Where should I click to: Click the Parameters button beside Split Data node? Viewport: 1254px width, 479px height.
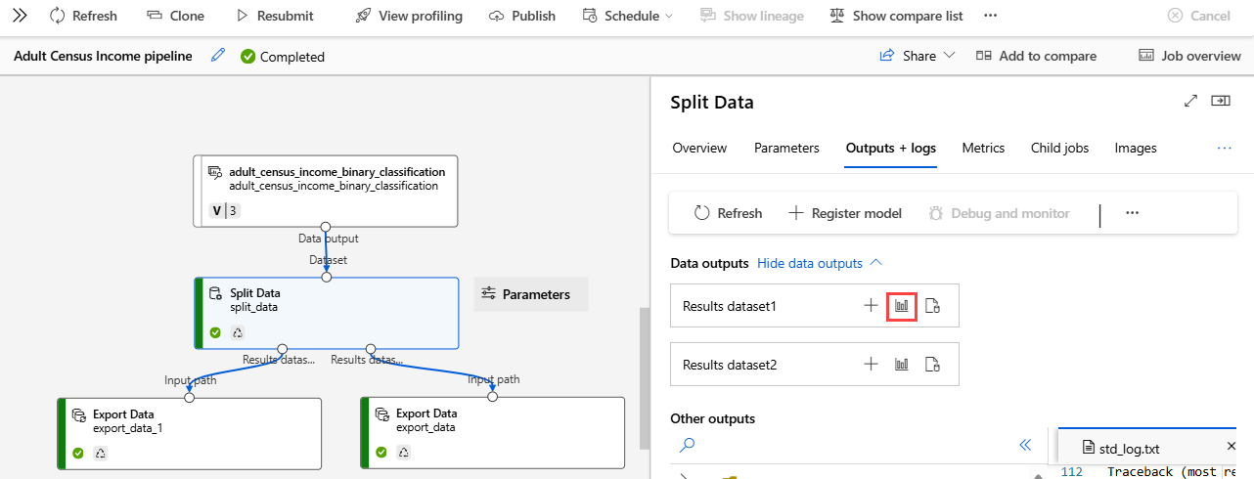click(531, 294)
